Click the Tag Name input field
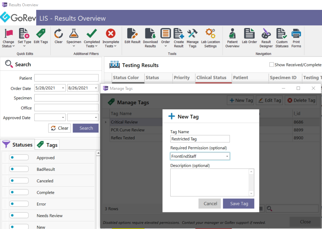This screenshot has height=229, width=322. pyautogui.click(x=200, y=139)
